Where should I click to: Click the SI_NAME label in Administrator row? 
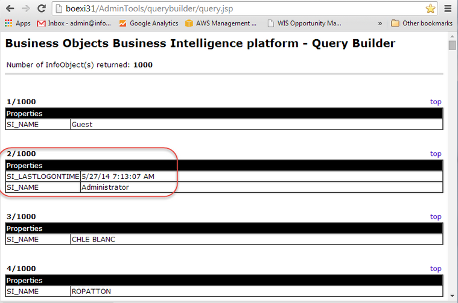[22, 187]
